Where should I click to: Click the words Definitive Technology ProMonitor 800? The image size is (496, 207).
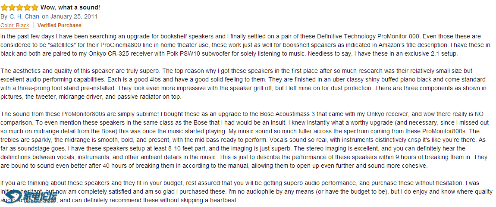click(x=368, y=36)
